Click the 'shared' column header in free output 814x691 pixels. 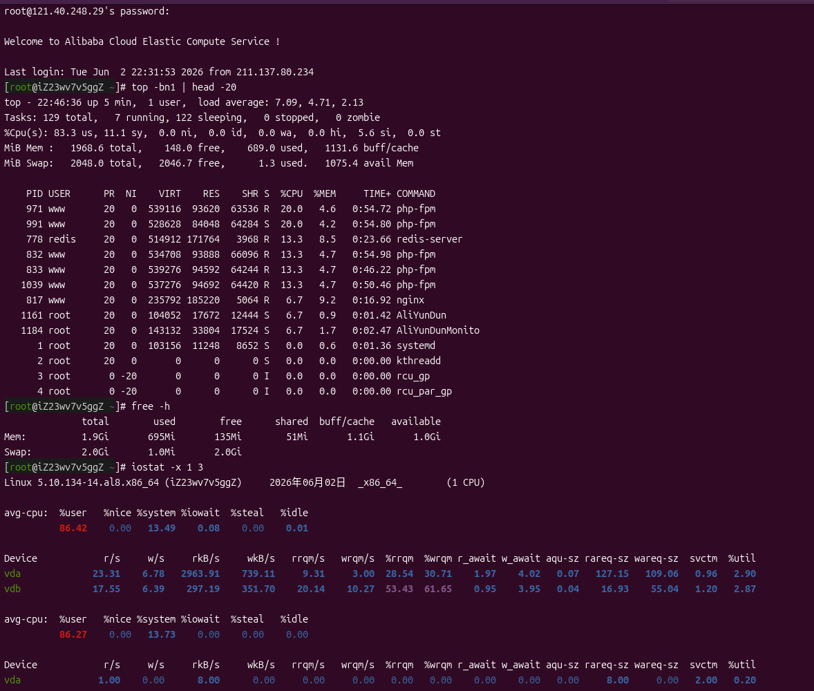click(291, 422)
